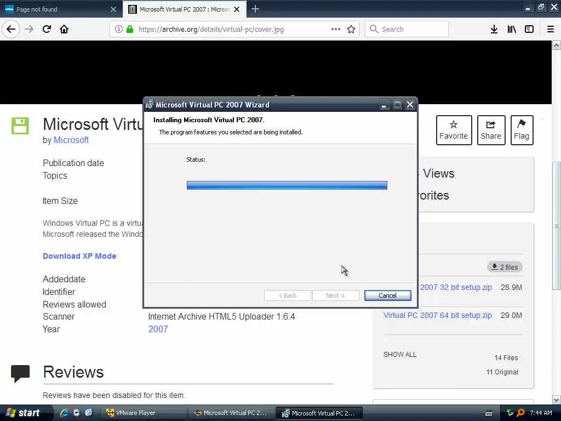
Task: Switch to first Microsoft Virtual PC taskbar item
Action: click(x=231, y=413)
